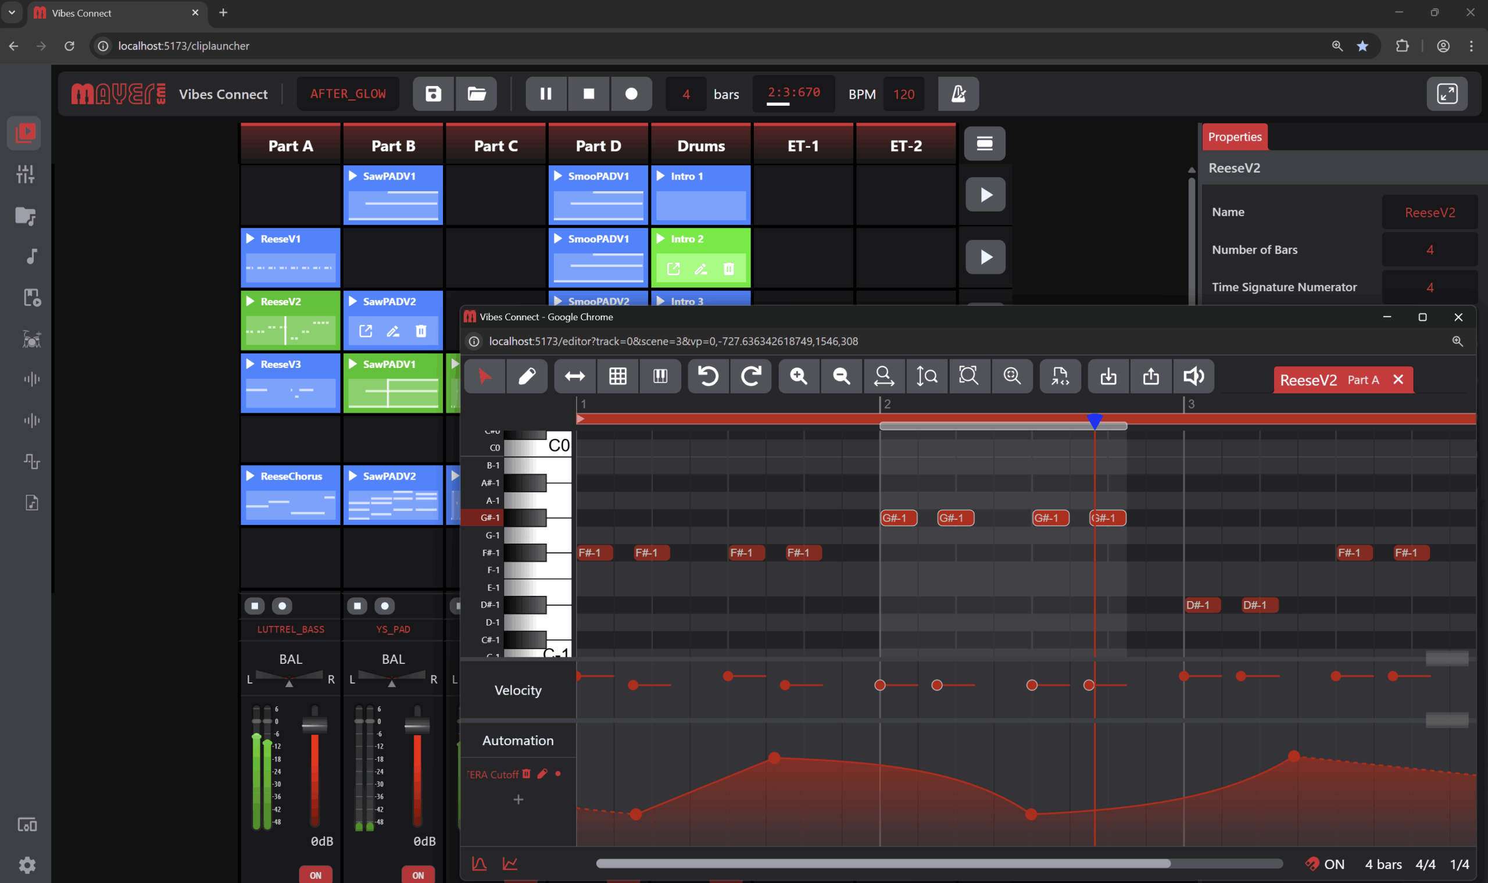1488x883 pixels.
Task: Click the save project disk icon
Action: 433,94
